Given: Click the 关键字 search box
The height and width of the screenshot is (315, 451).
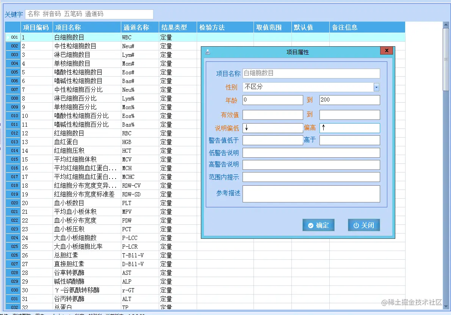Looking at the screenshot, I should click(89, 14).
